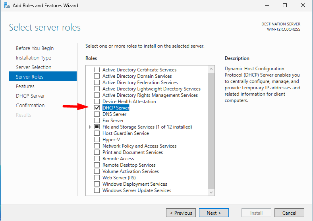Check Host Guardian Service role
This screenshot has height=221, width=313.
[97, 133]
